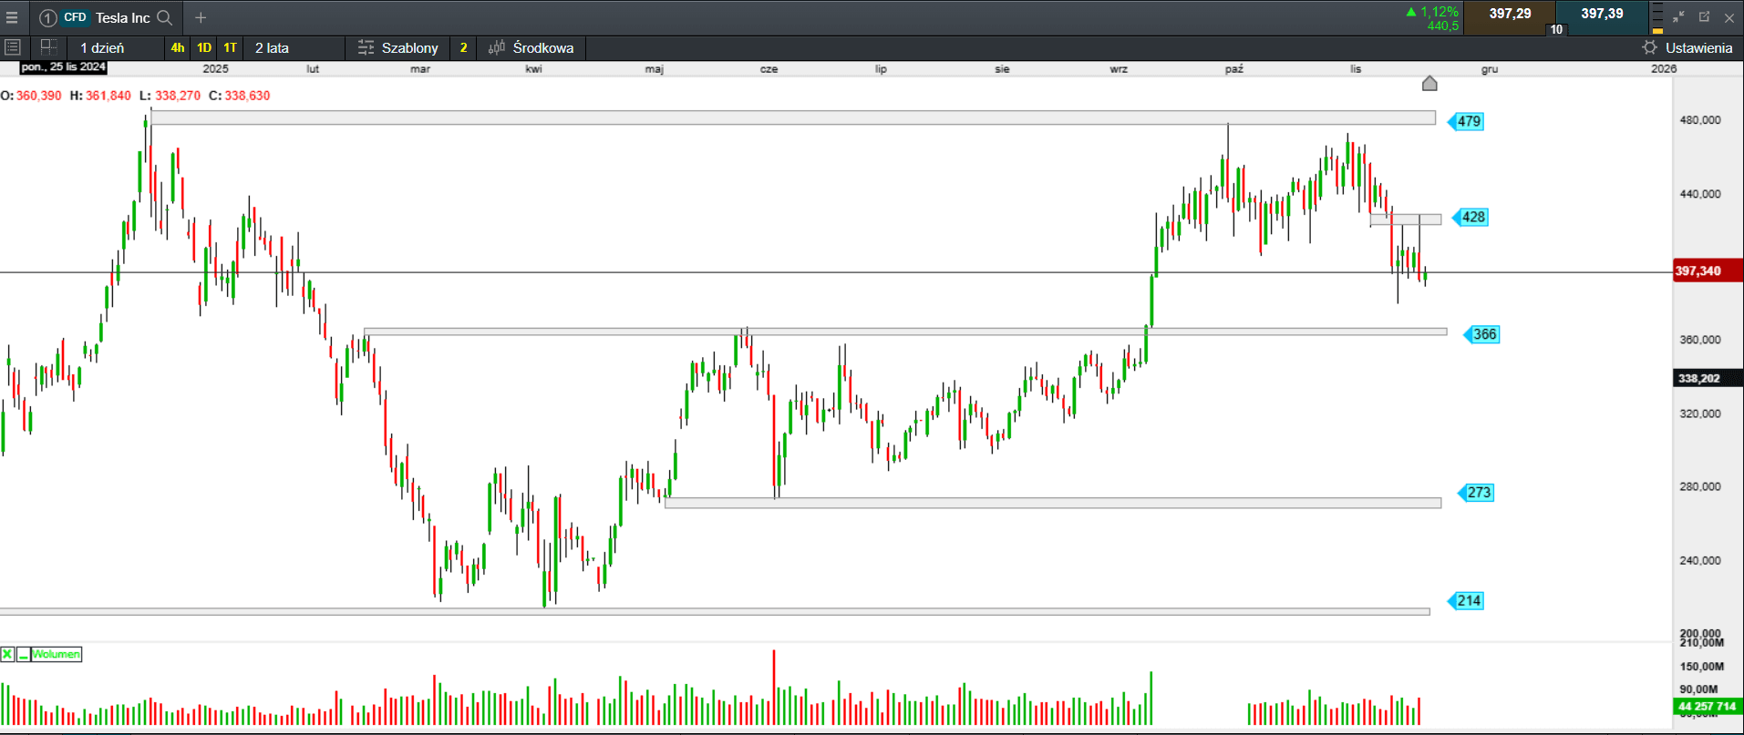This screenshot has height=735, width=1744.
Task: Open the 2 lata range dropdown
Action: [272, 47]
